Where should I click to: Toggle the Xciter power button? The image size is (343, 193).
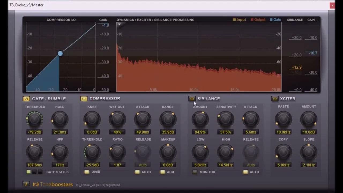(275, 99)
